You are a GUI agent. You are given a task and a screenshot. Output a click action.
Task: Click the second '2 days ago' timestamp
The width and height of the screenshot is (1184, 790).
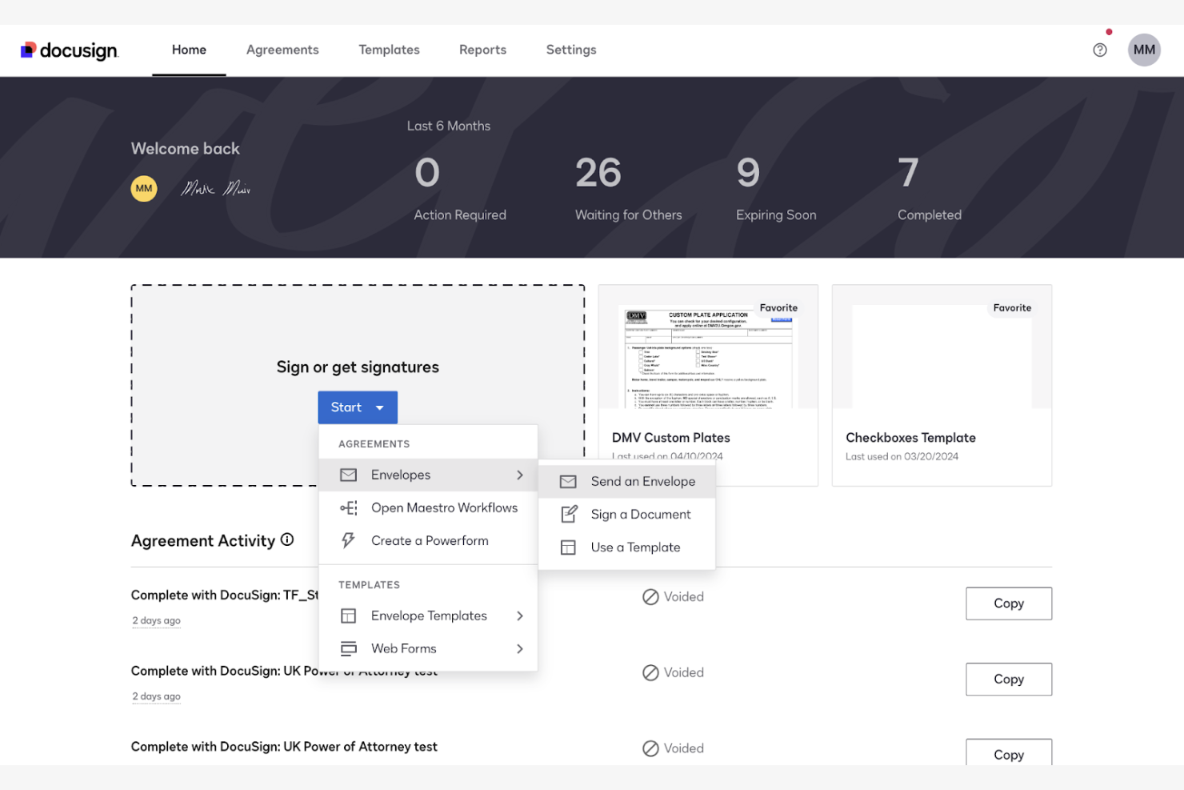point(156,696)
